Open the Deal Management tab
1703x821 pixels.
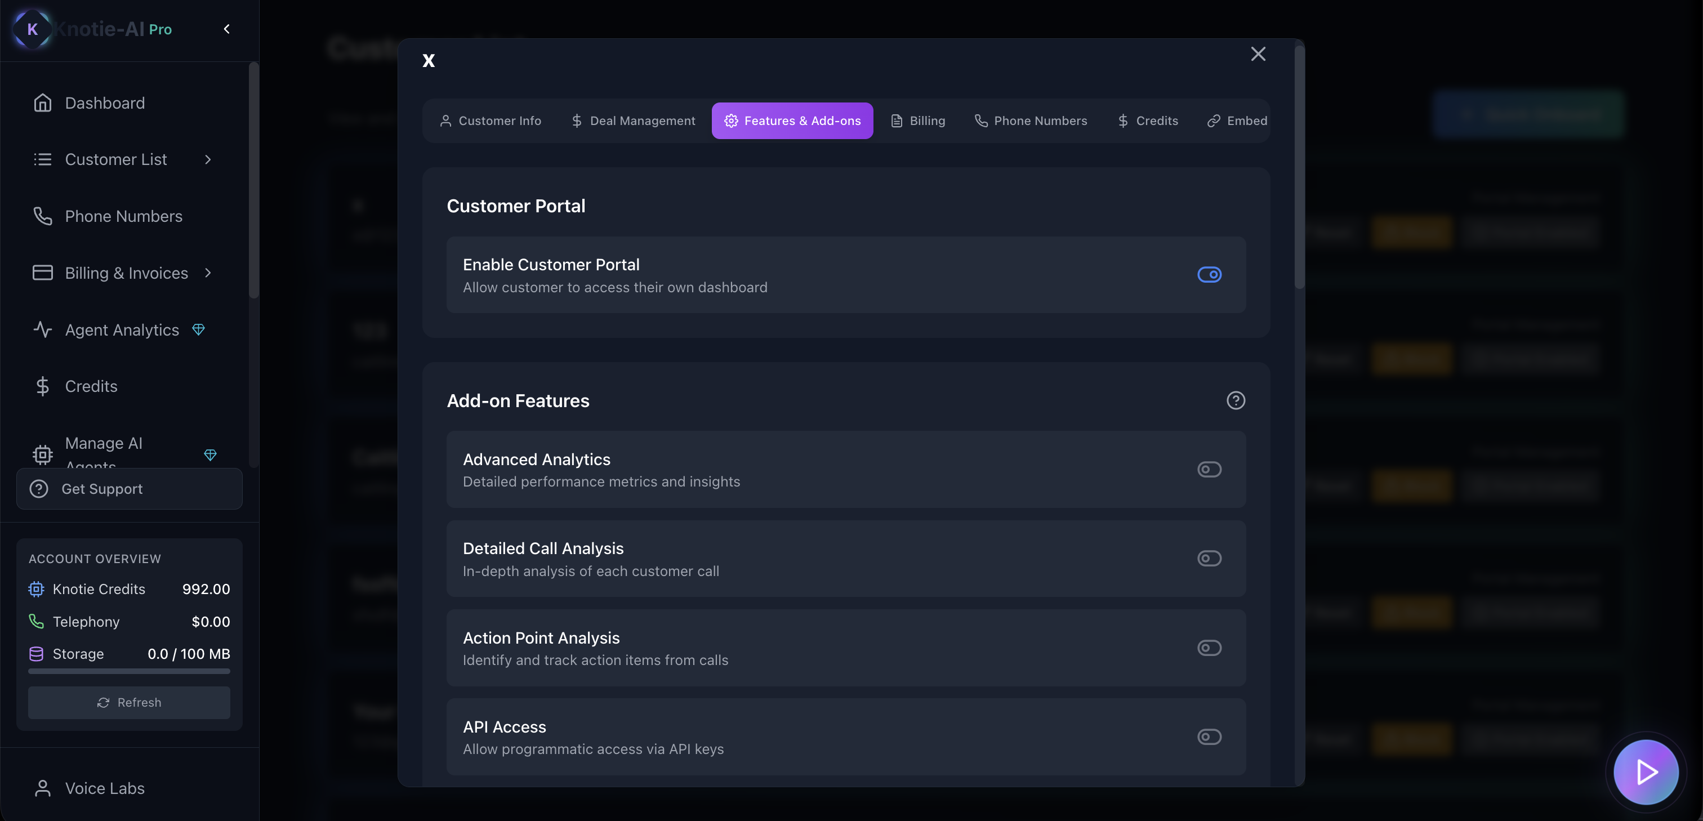[x=632, y=121]
